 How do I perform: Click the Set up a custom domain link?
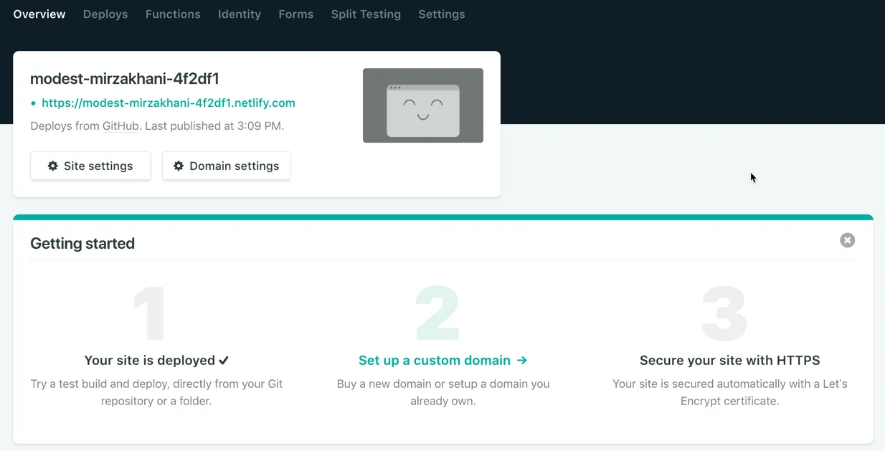pos(435,360)
